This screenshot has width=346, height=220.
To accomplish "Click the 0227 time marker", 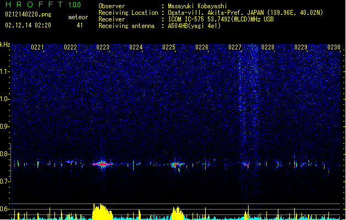I will coord(235,47).
